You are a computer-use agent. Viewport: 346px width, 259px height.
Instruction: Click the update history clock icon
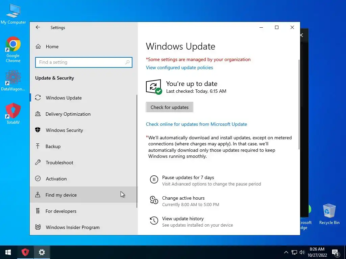154,221
